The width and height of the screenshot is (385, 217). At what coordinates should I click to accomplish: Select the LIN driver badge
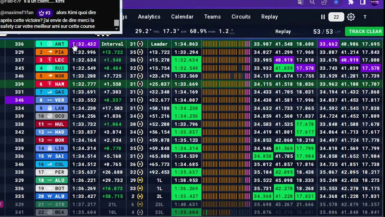[52, 148]
